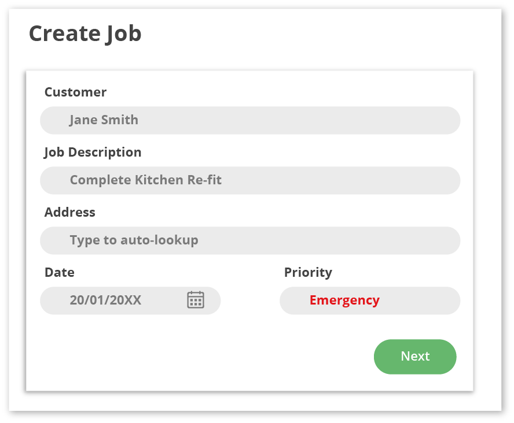Click empty space left of Next button

[232, 357]
